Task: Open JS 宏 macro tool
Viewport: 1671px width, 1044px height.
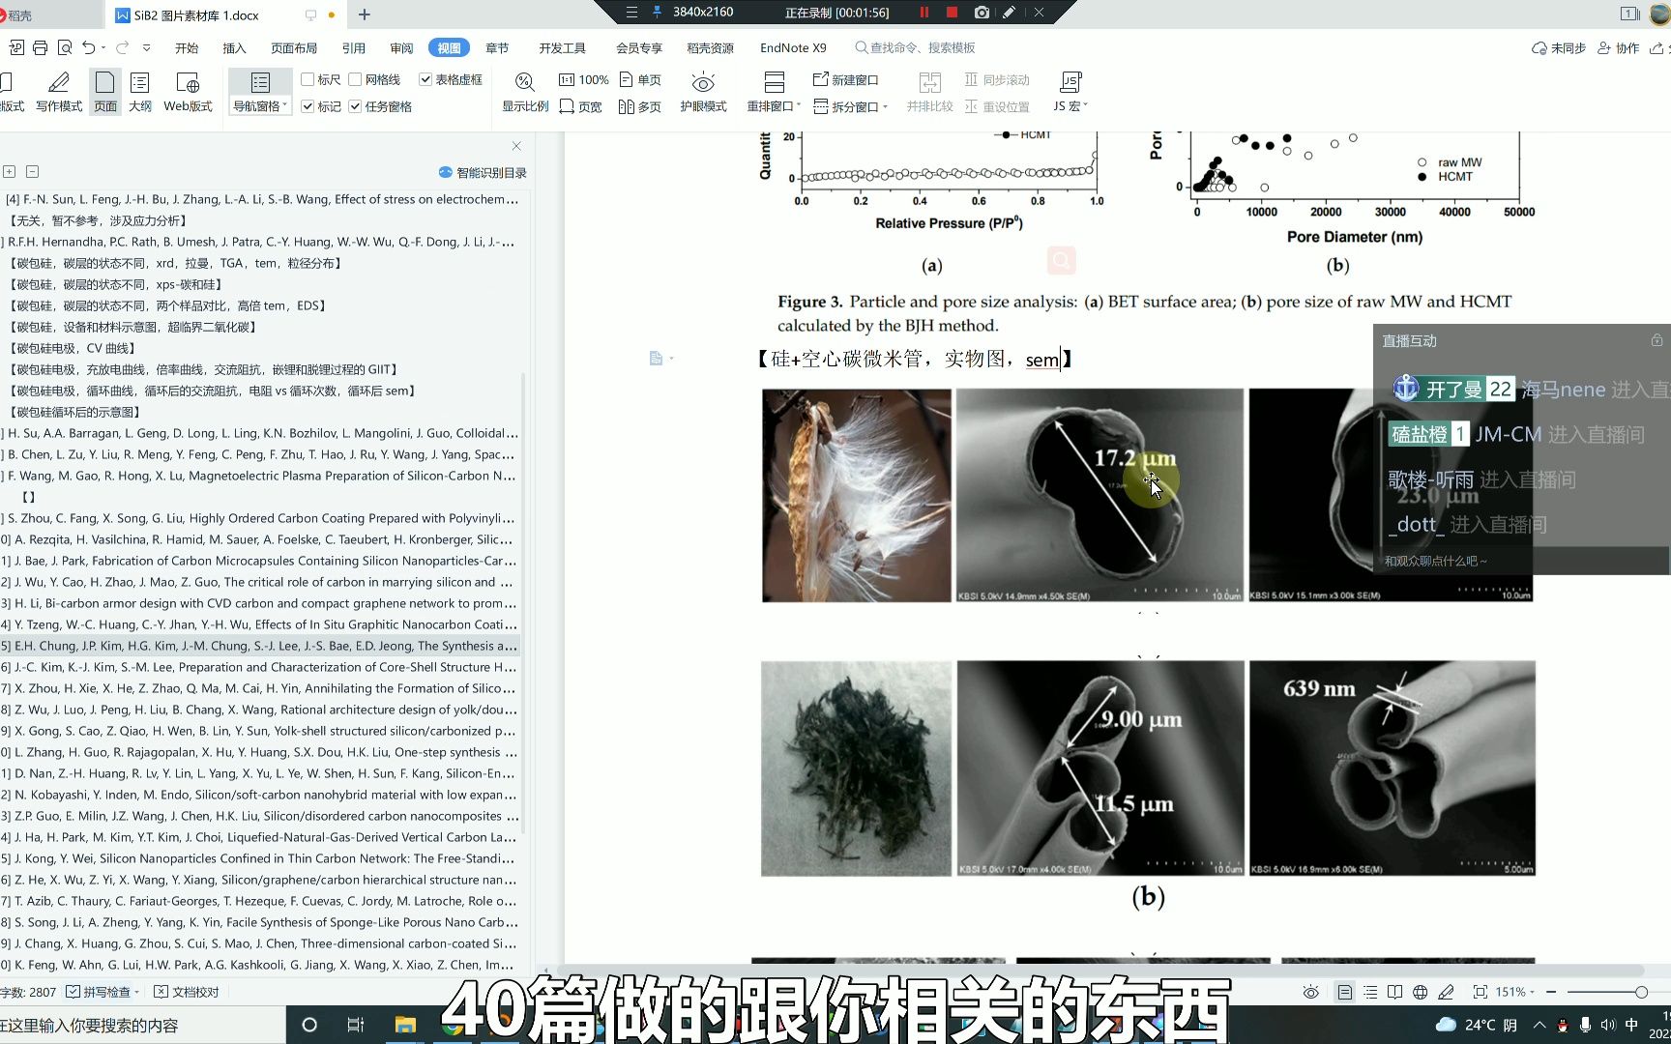Action: pyautogui.click(x=1070, y=93)
